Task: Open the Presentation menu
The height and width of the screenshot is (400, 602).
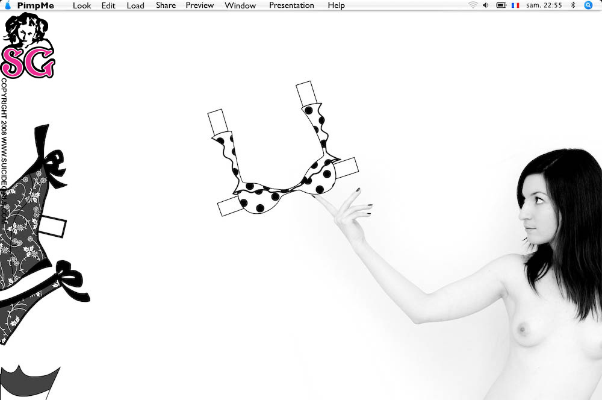Action: pyautogui.click(x=291, y=5)
